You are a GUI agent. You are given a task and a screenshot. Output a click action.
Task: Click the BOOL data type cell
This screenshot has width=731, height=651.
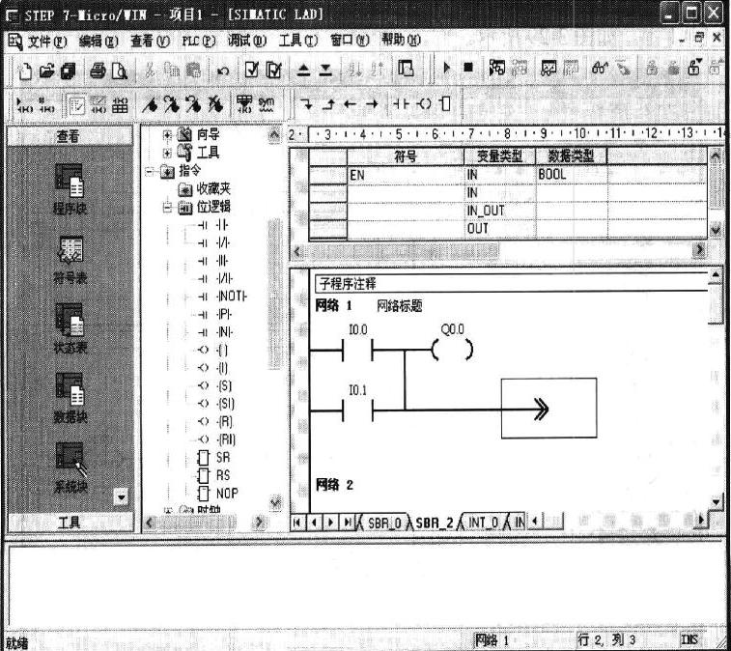pos(572,175)
